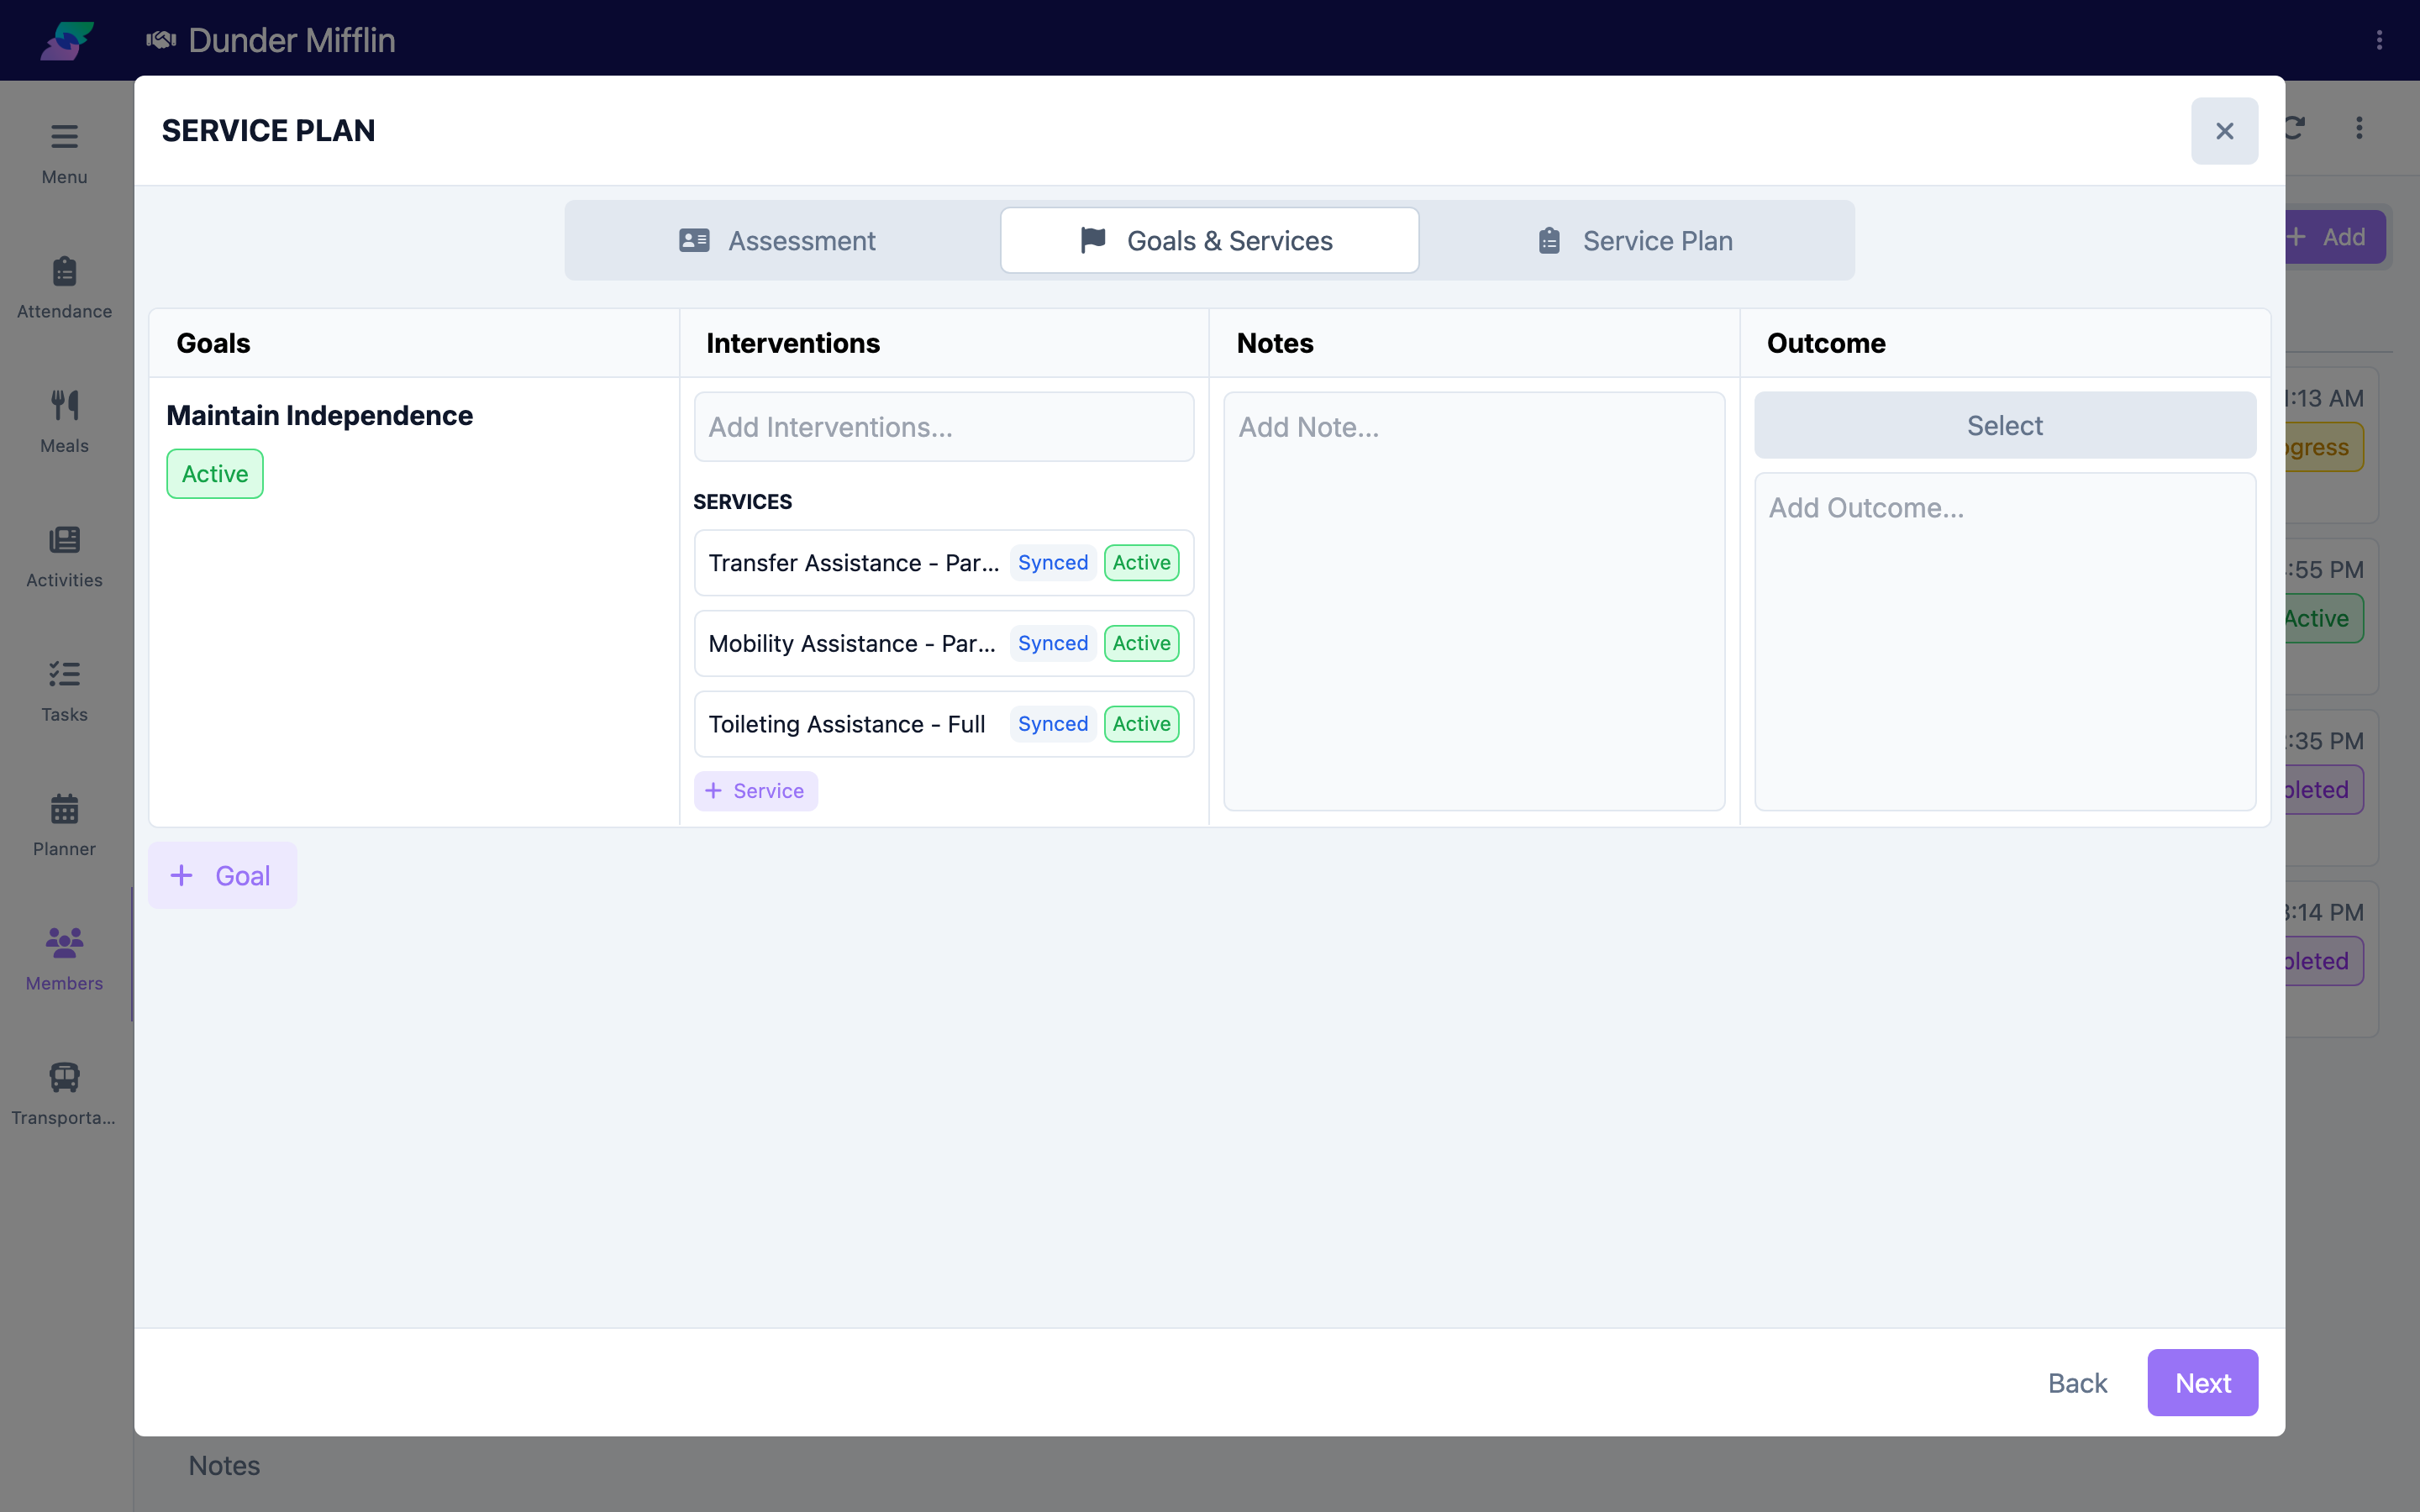Select the Goals & Services tab

click(1209, 240)
